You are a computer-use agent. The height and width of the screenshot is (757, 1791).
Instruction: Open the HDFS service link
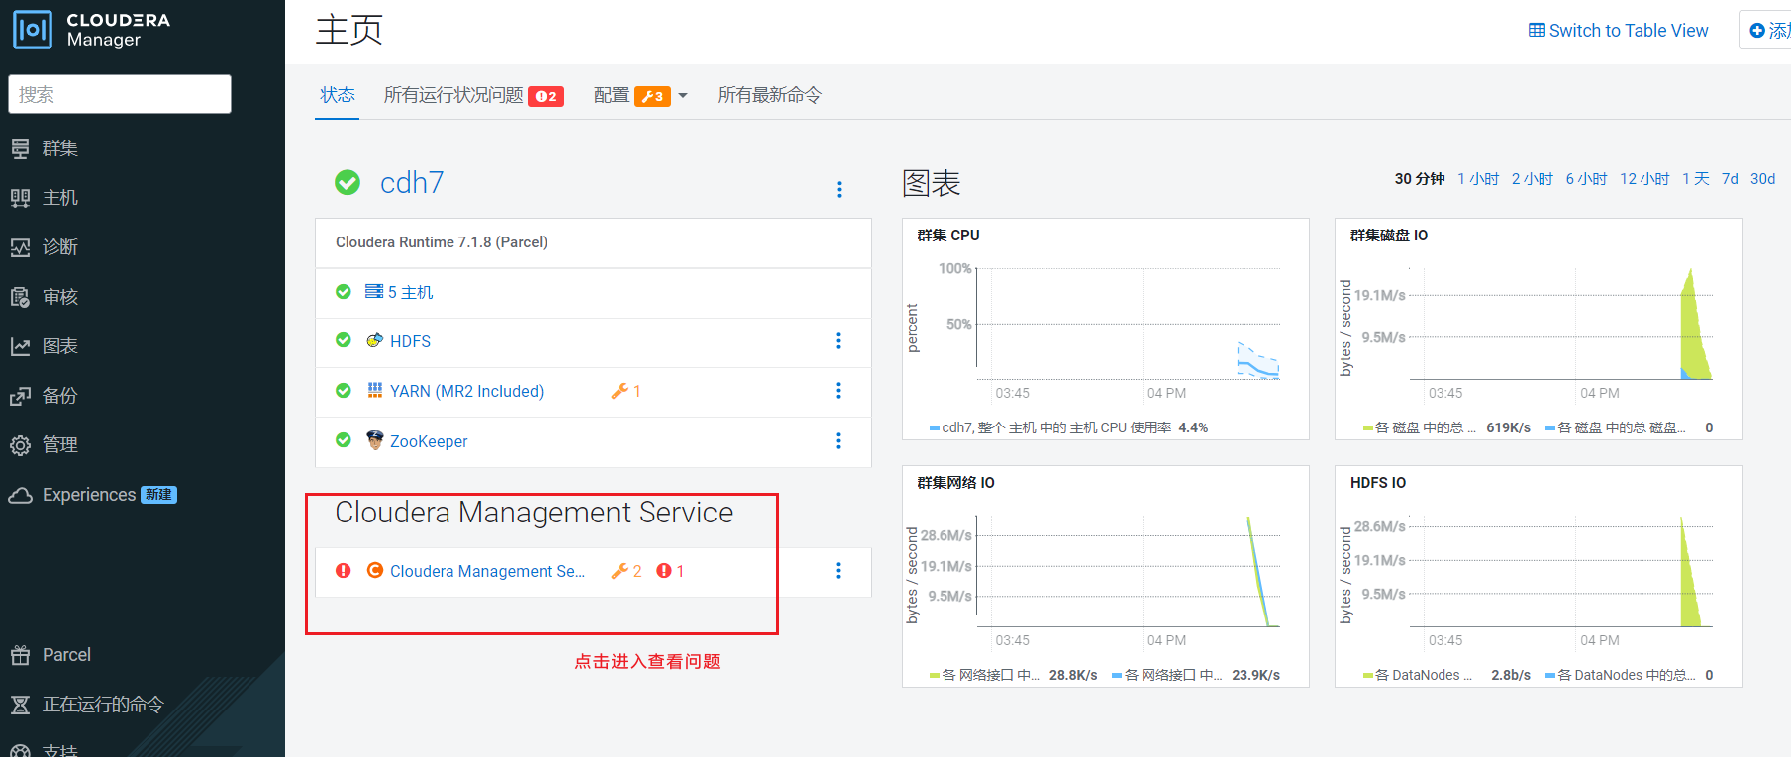pos(410,341)
